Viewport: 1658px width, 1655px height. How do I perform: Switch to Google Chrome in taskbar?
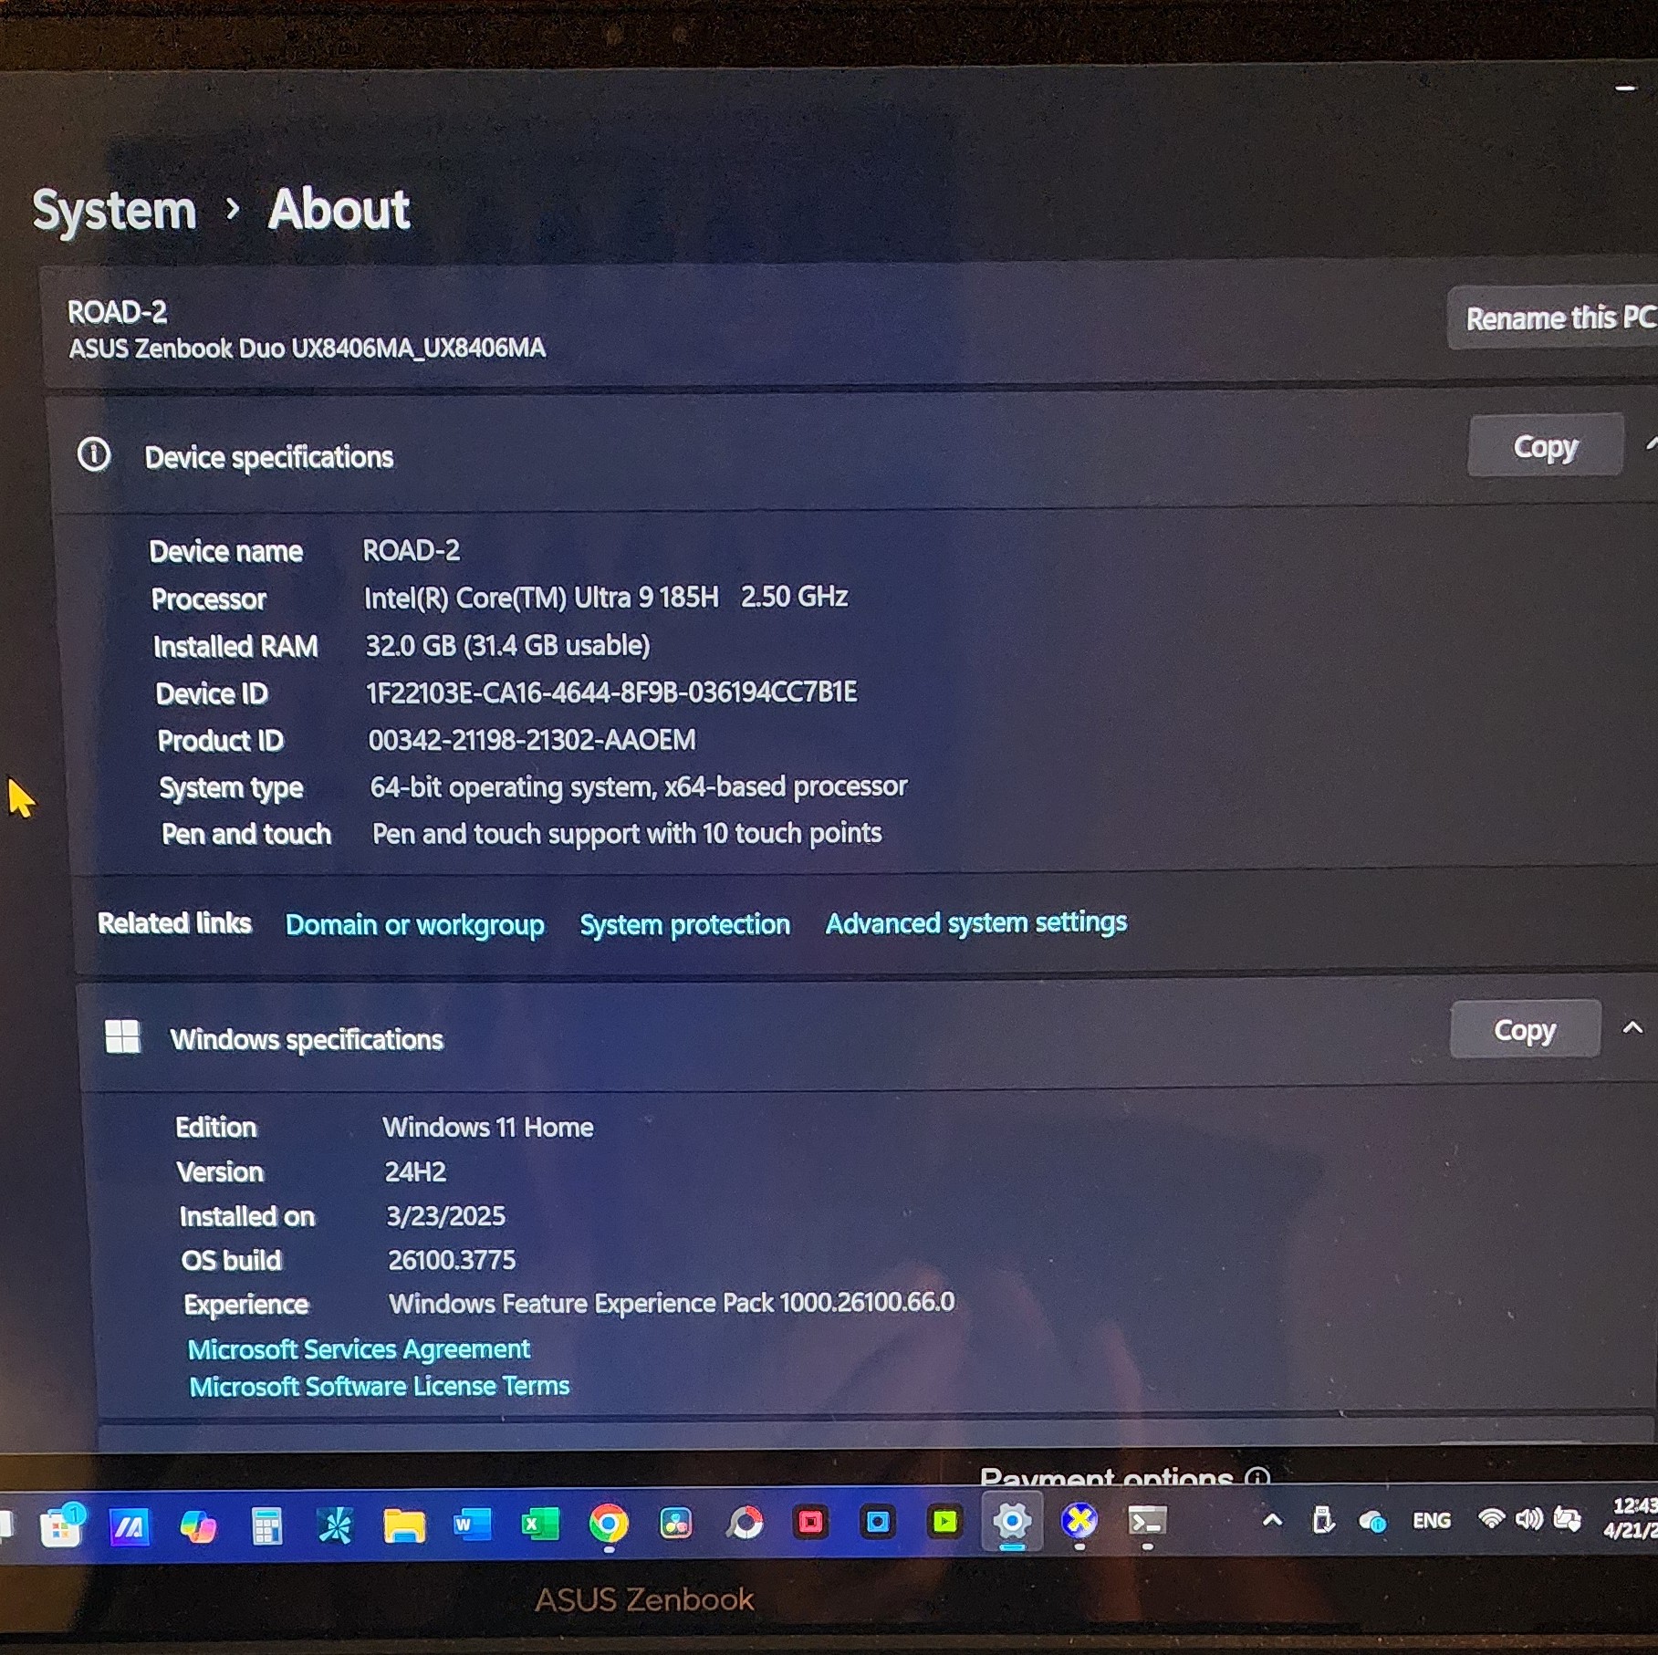609,1523
